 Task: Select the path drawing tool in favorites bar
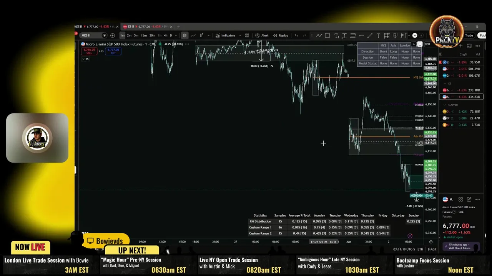click(x=319, y=35)
